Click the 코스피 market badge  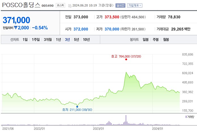pyautogui.click(x=60, y=5)
